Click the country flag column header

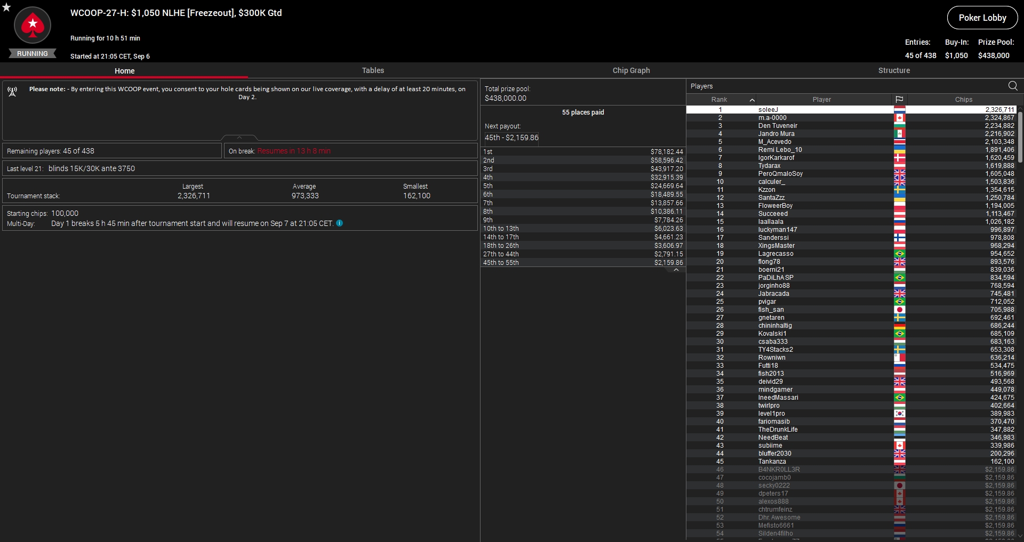[x=899, y=100]
